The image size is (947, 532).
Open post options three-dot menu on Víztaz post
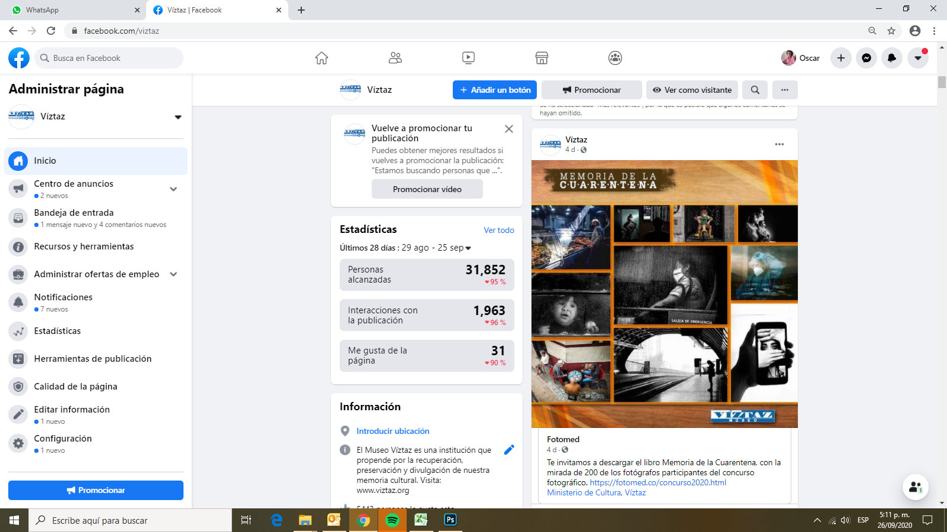pos(779,144)
